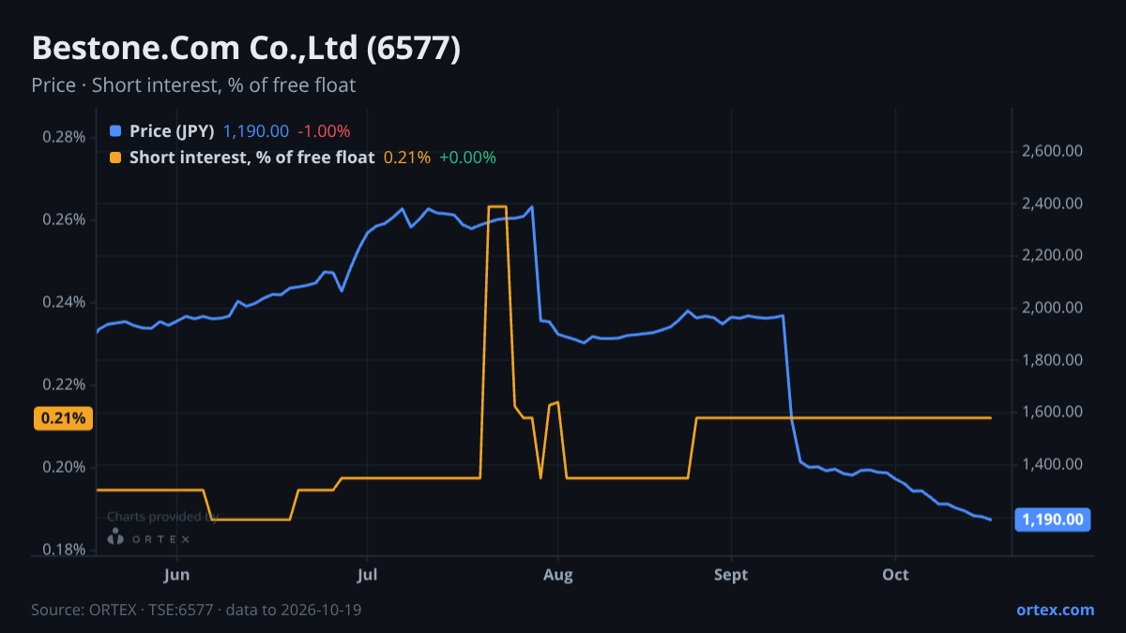Click the blue Price legend color square
The image size is (1126, 633).
pos(115,131)
